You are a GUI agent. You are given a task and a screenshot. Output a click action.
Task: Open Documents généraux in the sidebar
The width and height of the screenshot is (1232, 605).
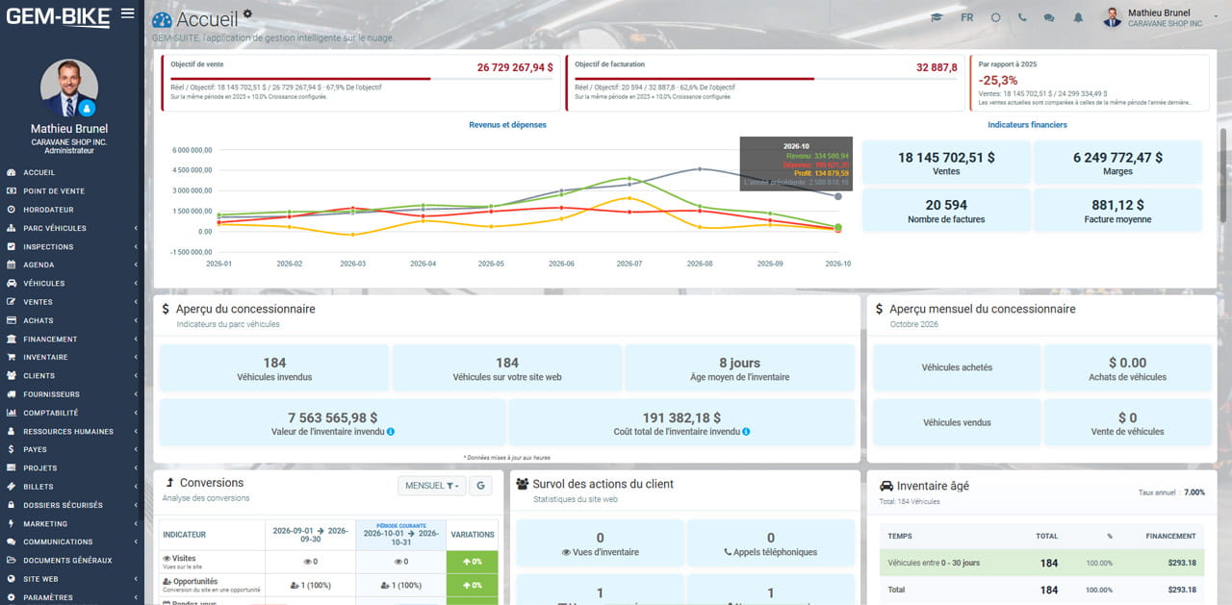click(x=67, y=560)
